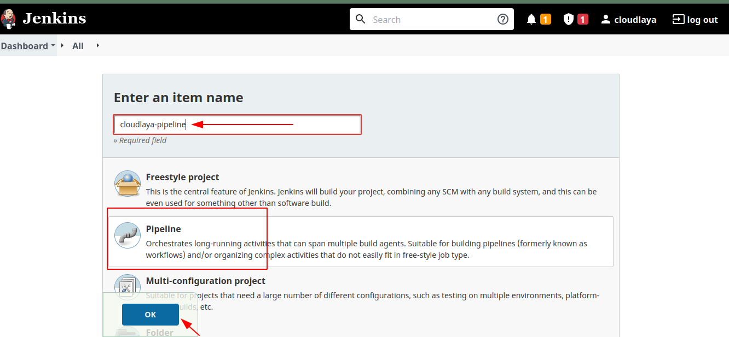The width and height of the screenshot is (729, 337).
Task: Choose Freestyle project title
Action: (182, 177)
